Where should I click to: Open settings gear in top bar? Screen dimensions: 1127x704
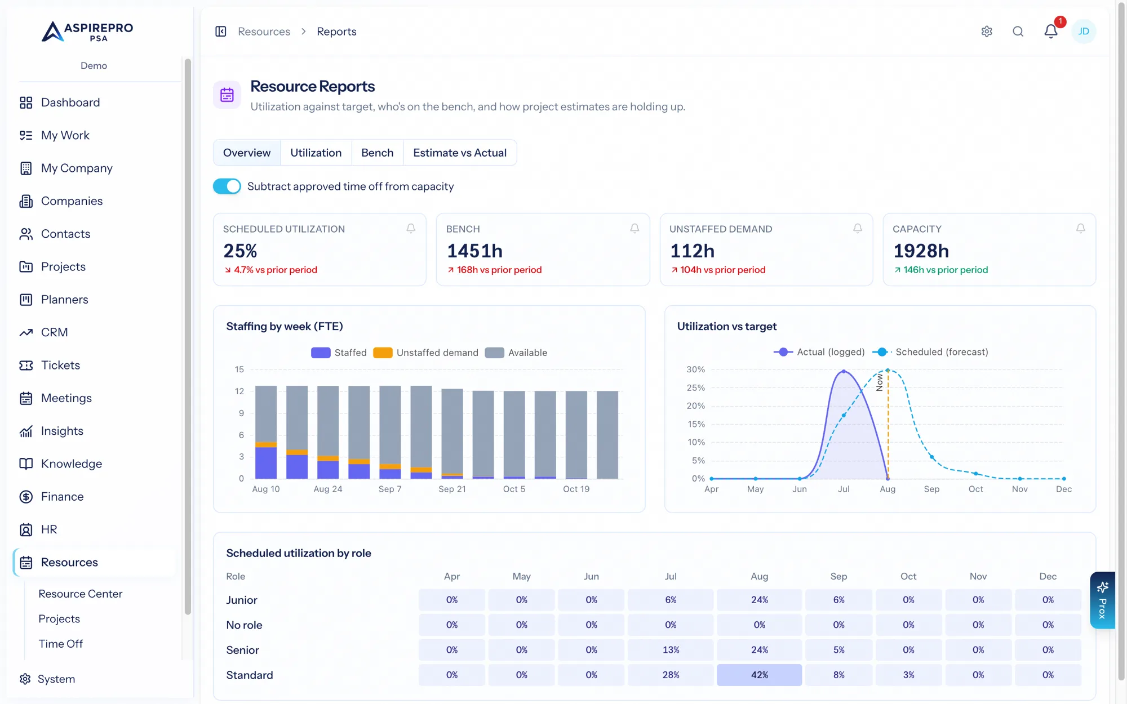pos(987,32)
